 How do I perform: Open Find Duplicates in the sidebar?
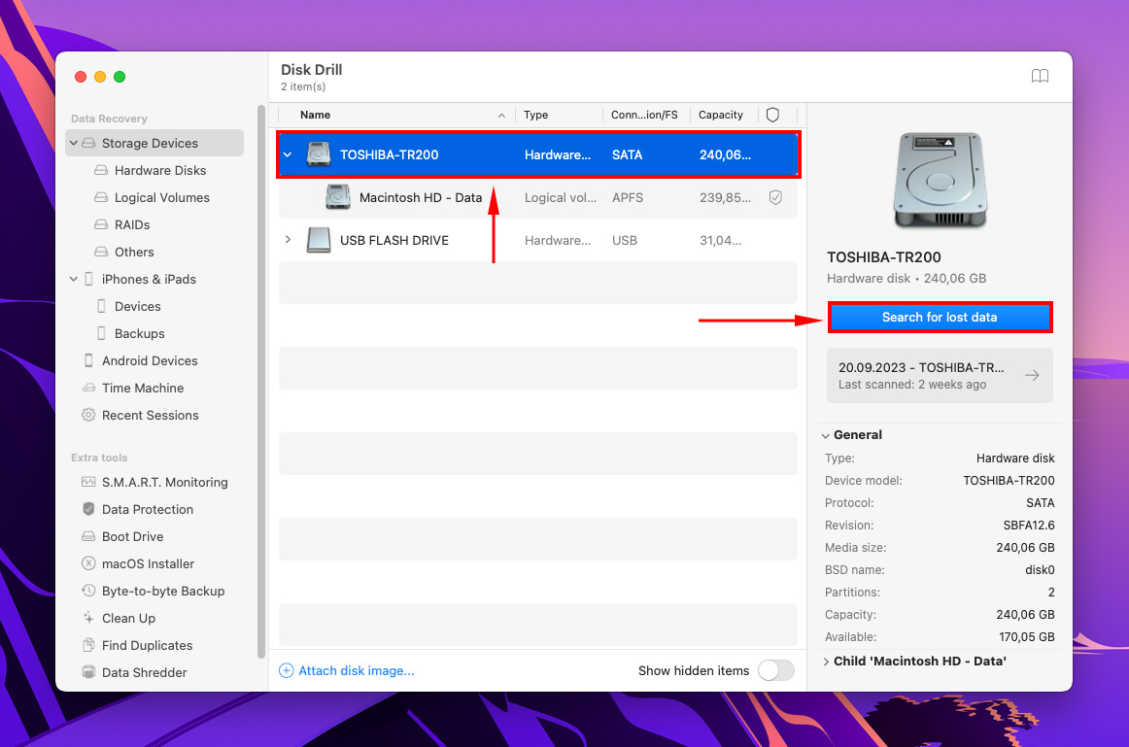[x=147, y=646]
